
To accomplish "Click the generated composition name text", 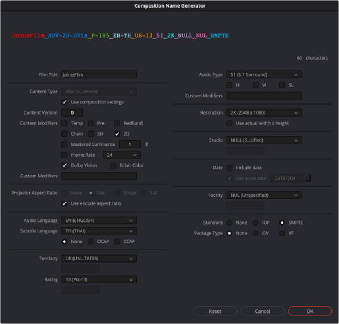I will coord(120,36).
